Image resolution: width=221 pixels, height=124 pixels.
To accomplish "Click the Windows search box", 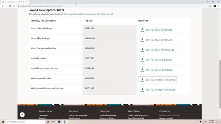I will (25, 122).
